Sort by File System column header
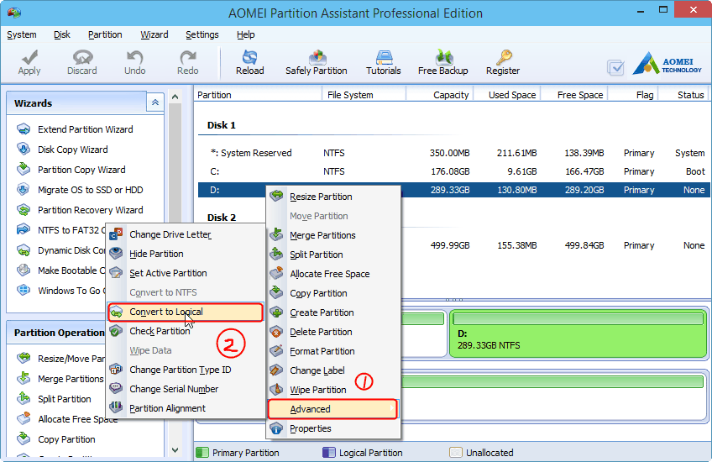Screen dimensions: 712x462 click(364, 95)
